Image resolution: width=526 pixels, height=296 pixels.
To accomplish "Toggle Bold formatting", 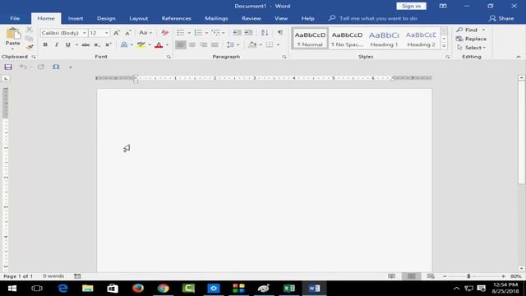I will point(45,45).
